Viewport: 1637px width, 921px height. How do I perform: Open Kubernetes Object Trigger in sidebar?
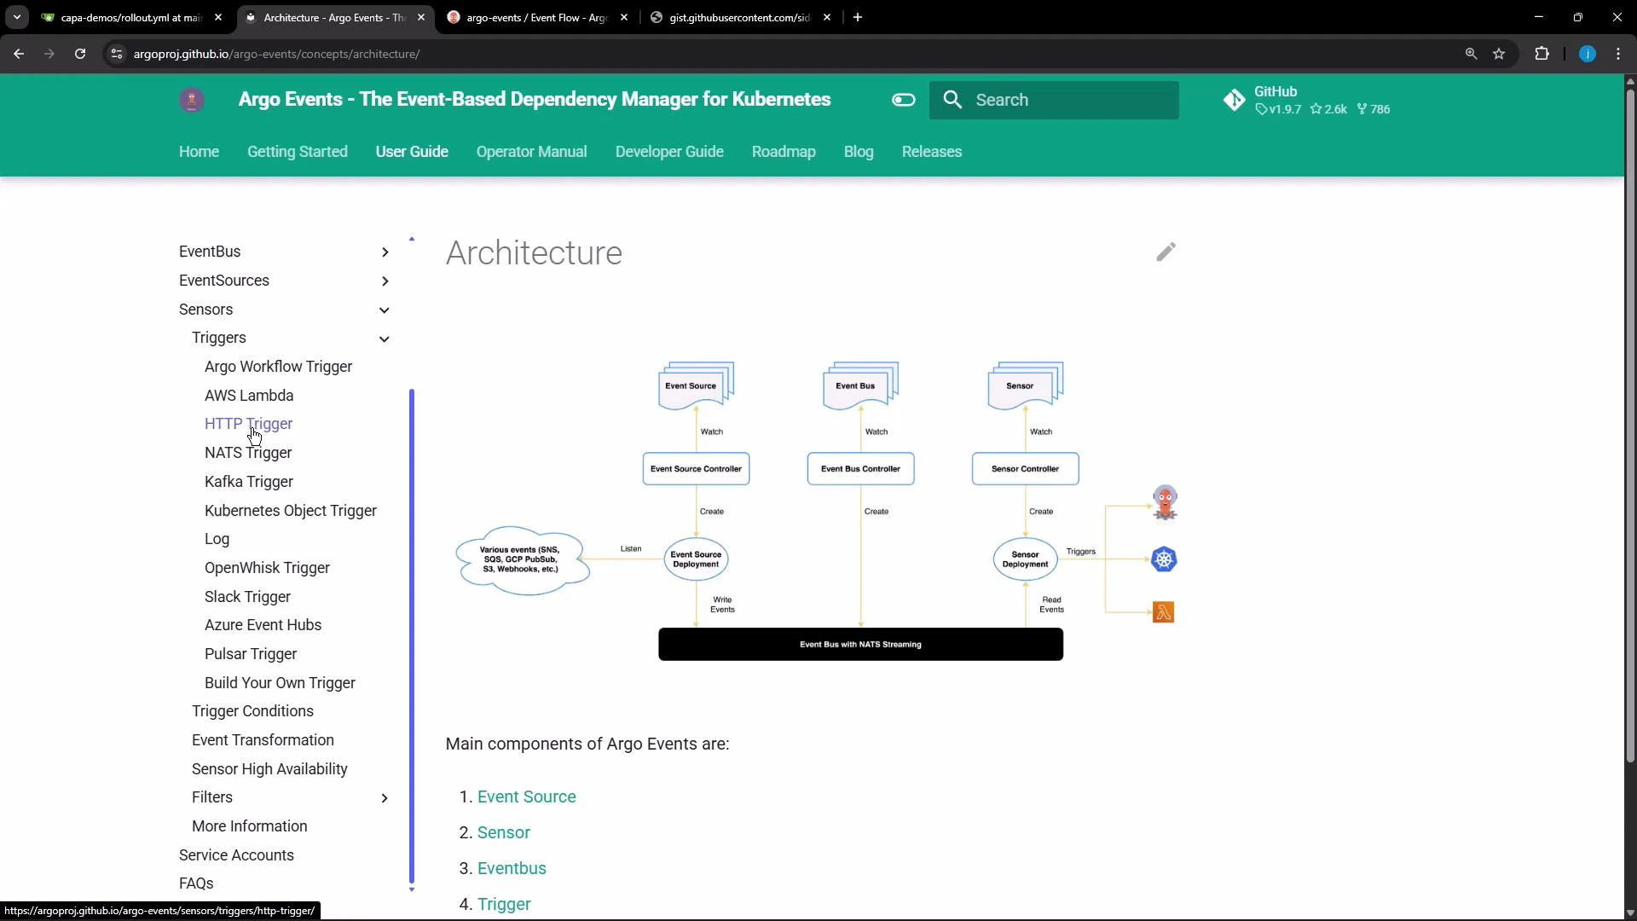pyautogui.click(x=291, y=511)
